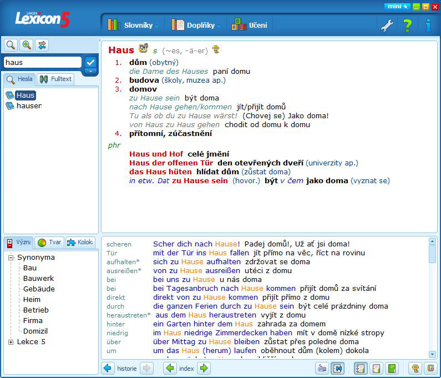Image resolution: width=441 pixels, height=378 pixels.
Task: Go to next index entry (green right arrow)
Action: tap(204, 368)
